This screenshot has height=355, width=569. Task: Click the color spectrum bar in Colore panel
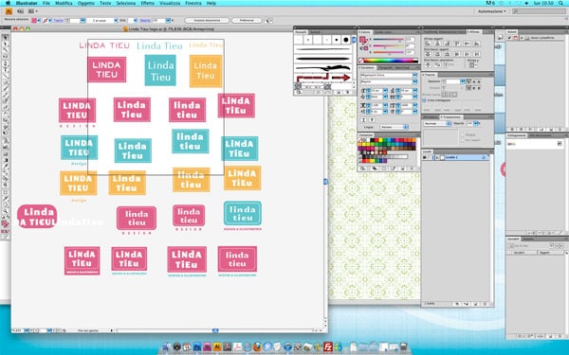pyautogui.click(x=390, y=61)
